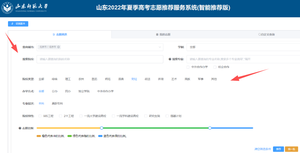
Task: Select 政法 school type
Action: point(148,79)
